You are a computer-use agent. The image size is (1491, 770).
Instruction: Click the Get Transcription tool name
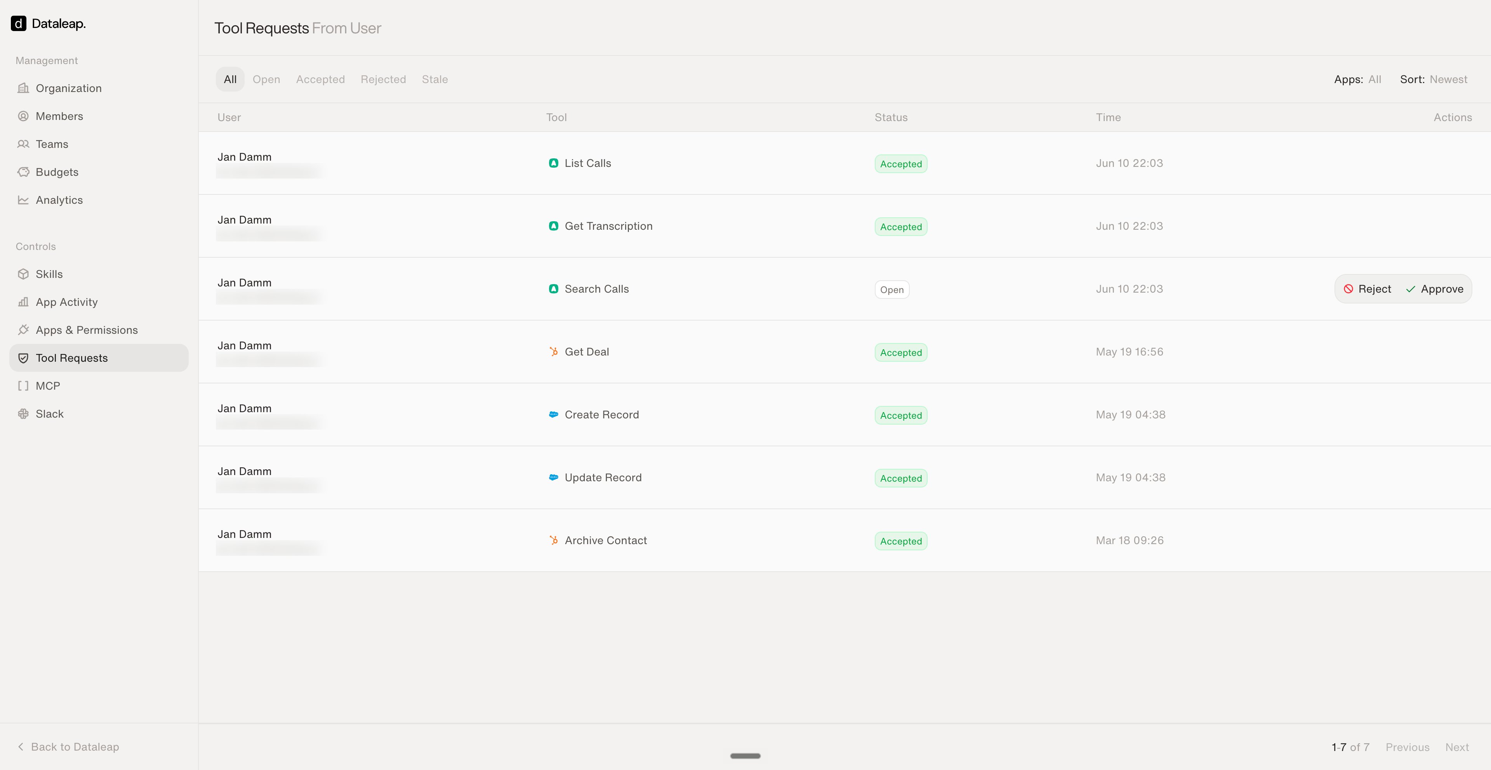click(608, 226)
